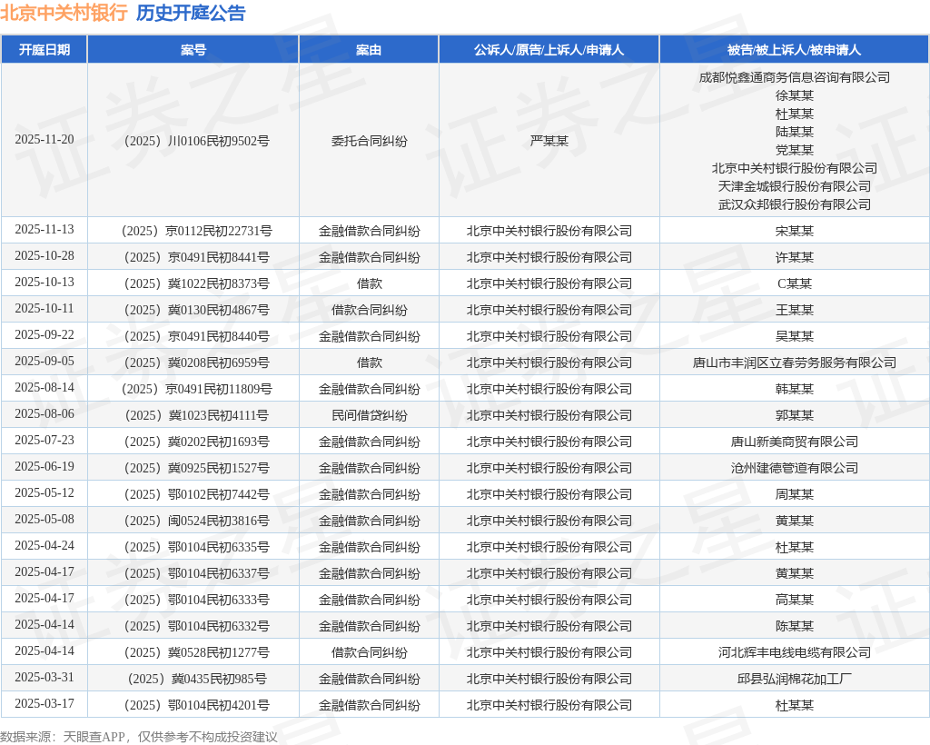Click date cell 2025-10-28
930x745 pixels.
tap(45, 255)
